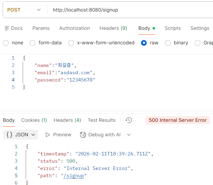The image size is (213, 185).
Task: Click the "timestamp" key in response
Action: coord(53,154)
